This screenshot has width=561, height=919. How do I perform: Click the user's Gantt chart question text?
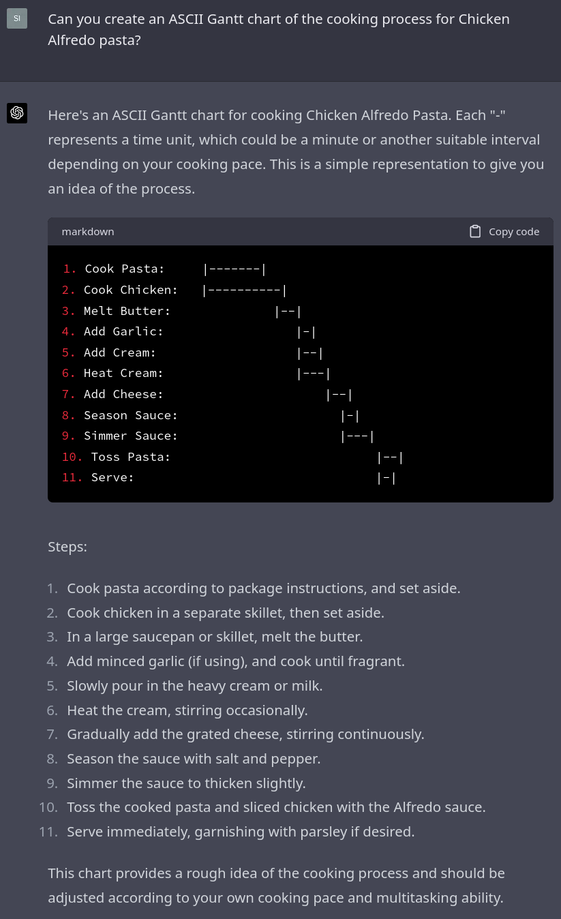tap(278, 29)
